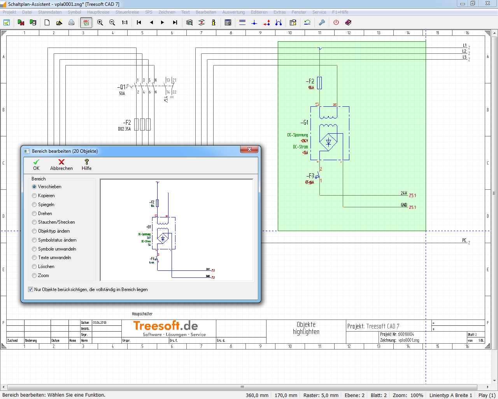Click the printer icon in toolbar
This screenshot has width=498, height=399.
(x=72, y=23)
